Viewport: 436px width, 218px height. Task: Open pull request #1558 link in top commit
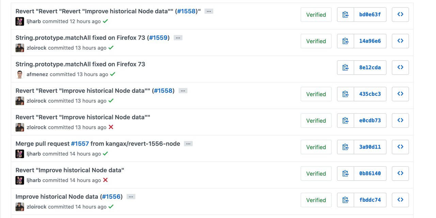click(x=187, y=11)
